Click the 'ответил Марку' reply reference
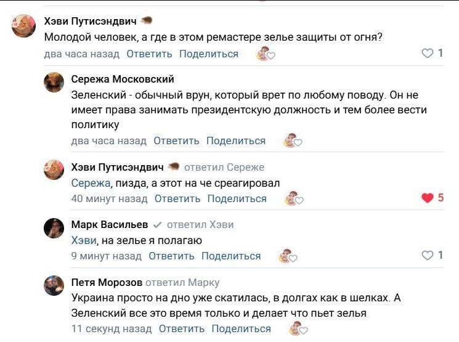 [x=182, y=282]
